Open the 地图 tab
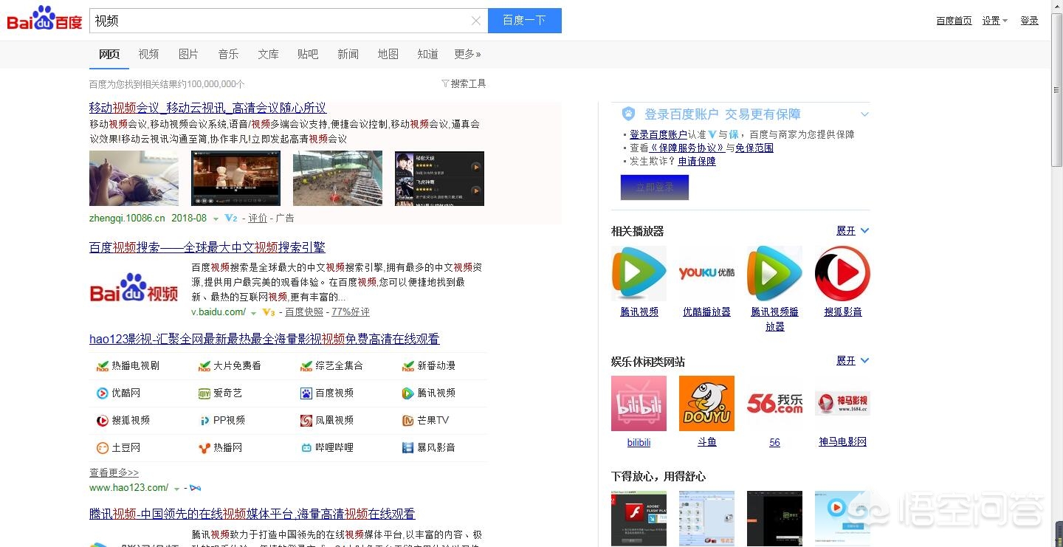The height and width of the screenshot is (547, 1063). 388,54
